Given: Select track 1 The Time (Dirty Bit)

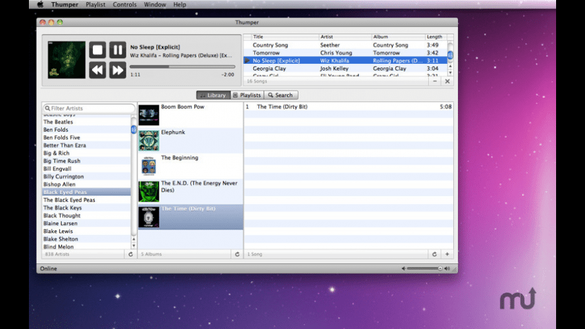Looking at the screenshot, I should point(348,107).
